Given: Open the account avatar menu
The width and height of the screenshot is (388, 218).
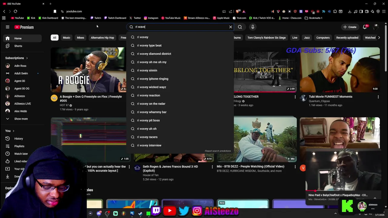Looking at the screenshot, I should point(376,27).
